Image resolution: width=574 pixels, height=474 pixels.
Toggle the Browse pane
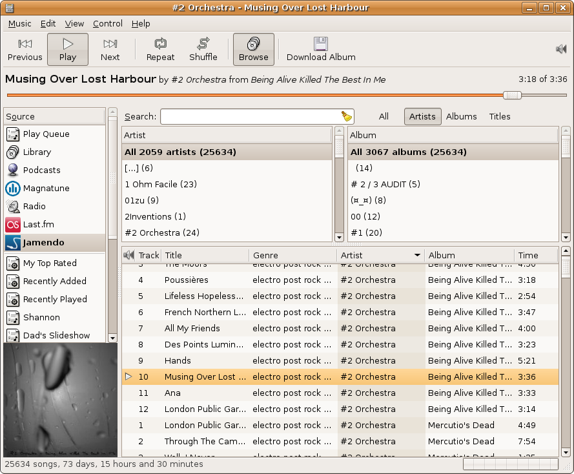(x=253, y=50)
